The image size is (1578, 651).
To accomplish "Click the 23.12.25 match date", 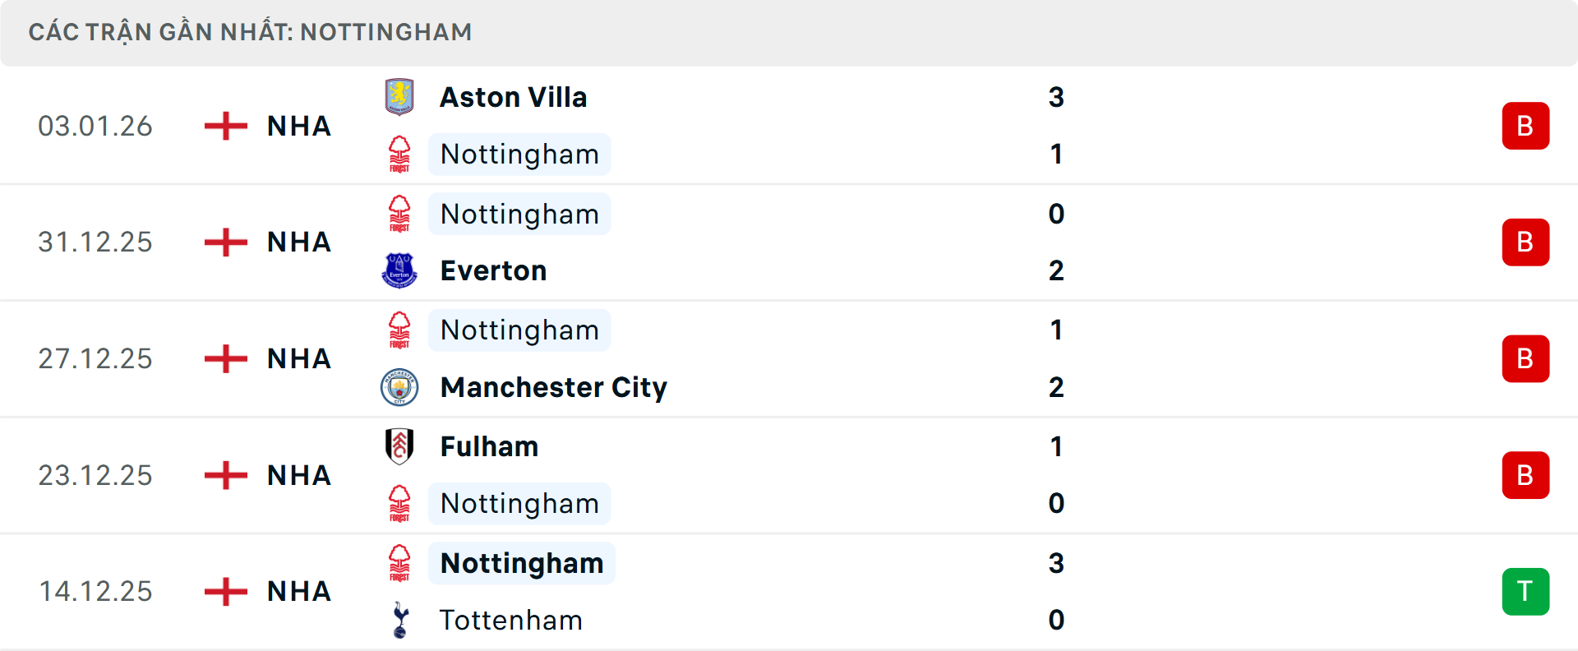I will pos(95,475).
